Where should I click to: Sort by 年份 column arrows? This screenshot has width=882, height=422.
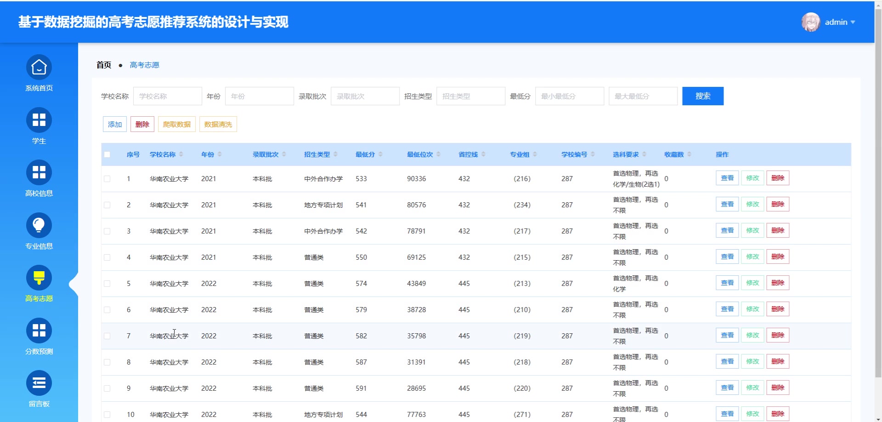(220, 154)
